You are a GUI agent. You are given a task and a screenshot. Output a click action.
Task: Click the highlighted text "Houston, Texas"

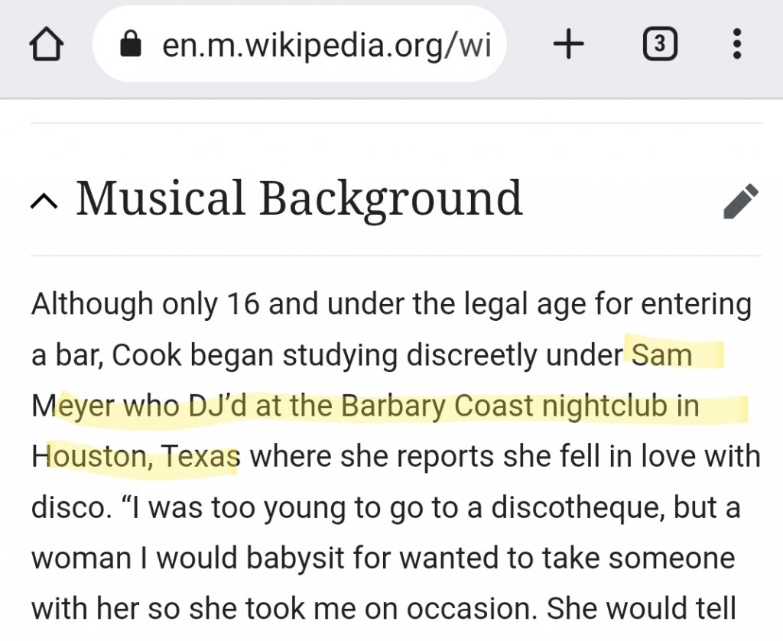[x=136, y=457]
